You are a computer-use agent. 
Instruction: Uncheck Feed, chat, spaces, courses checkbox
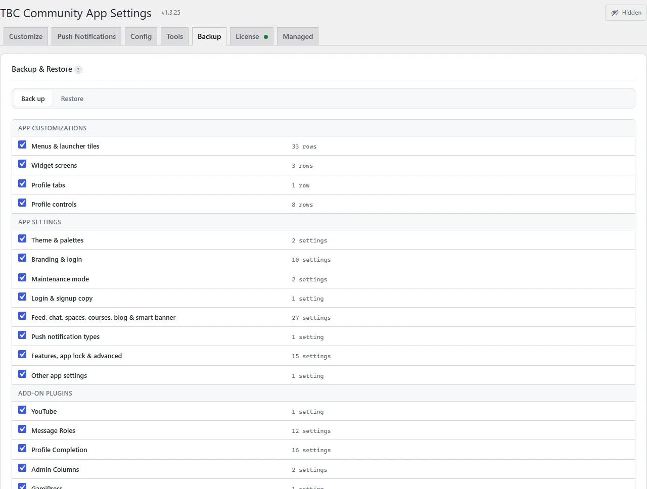22,316
